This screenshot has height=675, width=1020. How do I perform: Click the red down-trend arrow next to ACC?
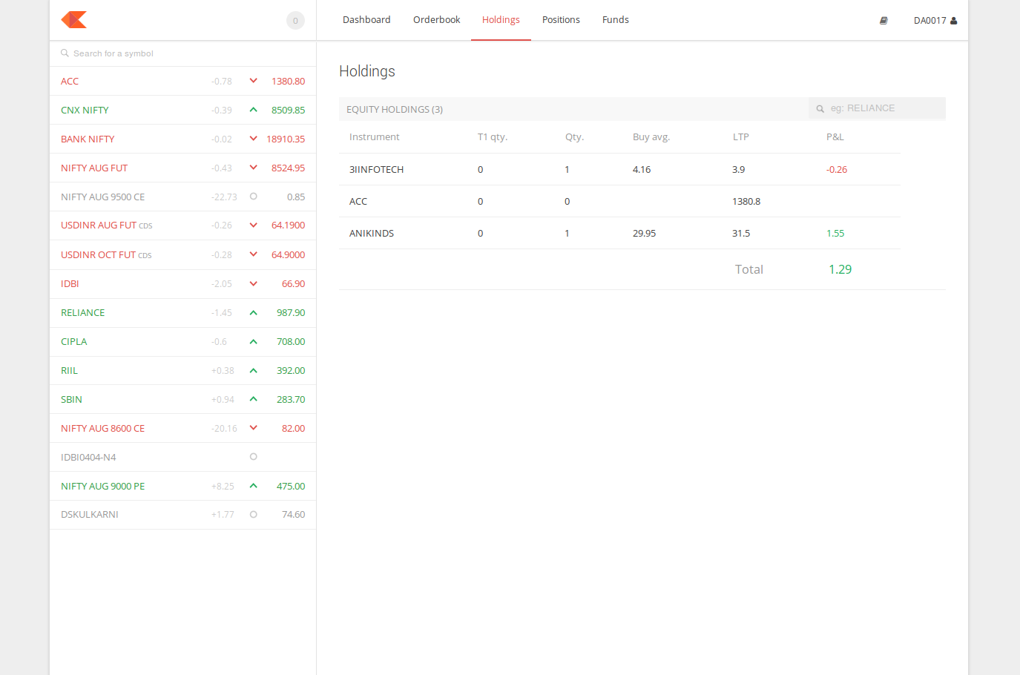point(253,81)
